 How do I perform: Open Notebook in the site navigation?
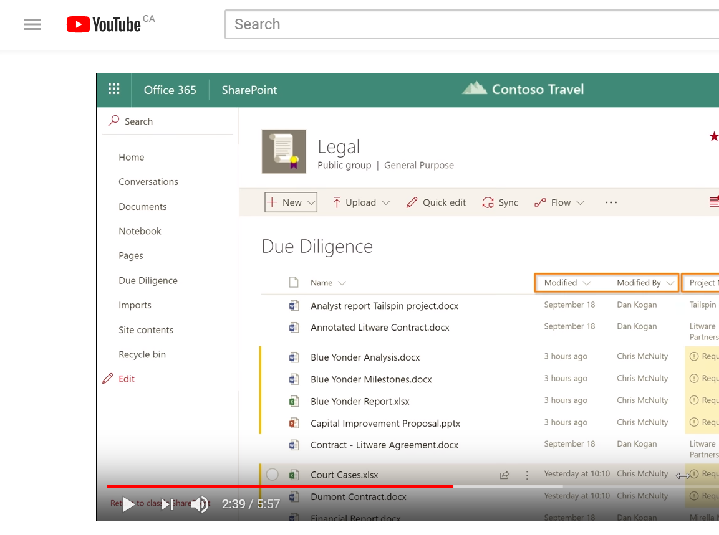click(140, 231)
